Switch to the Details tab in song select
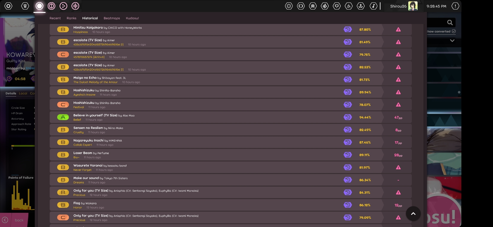 (x=11, y=93)
